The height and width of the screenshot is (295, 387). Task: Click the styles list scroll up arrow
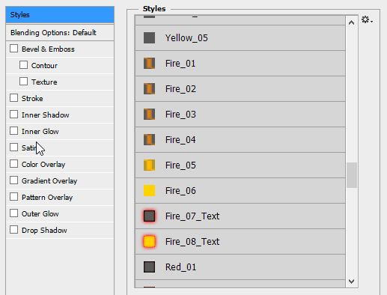pyautogui.click(x=351, y=22)
